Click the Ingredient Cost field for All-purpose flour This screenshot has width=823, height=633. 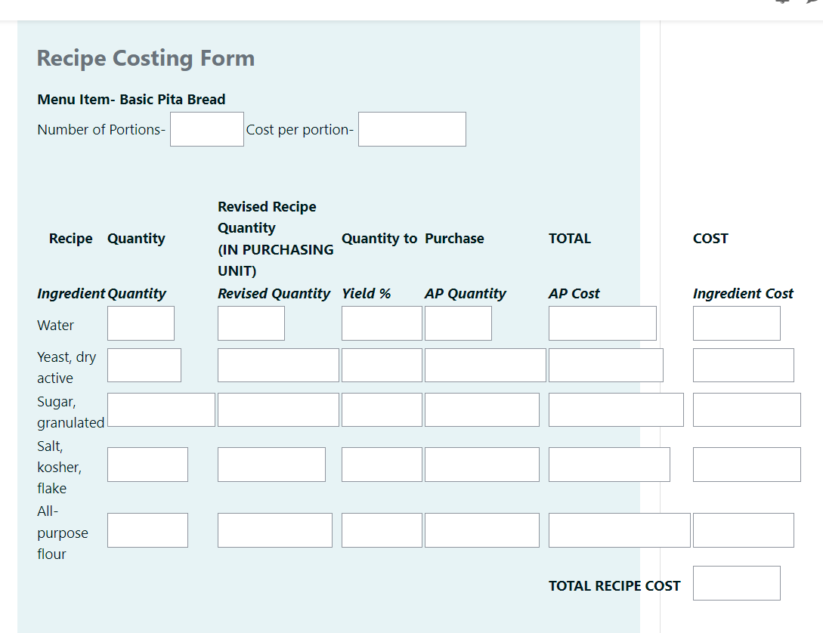(x=744, y=530)
